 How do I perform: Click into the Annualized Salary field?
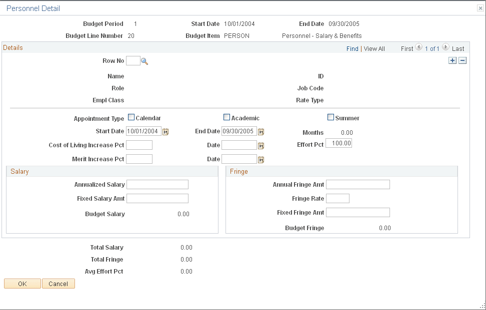click(157, 184)
